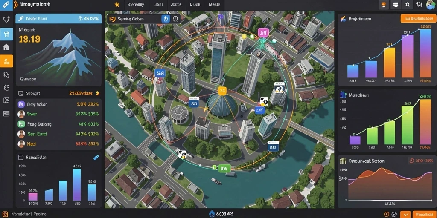Click the star icon in top menu

pos(117,4)
